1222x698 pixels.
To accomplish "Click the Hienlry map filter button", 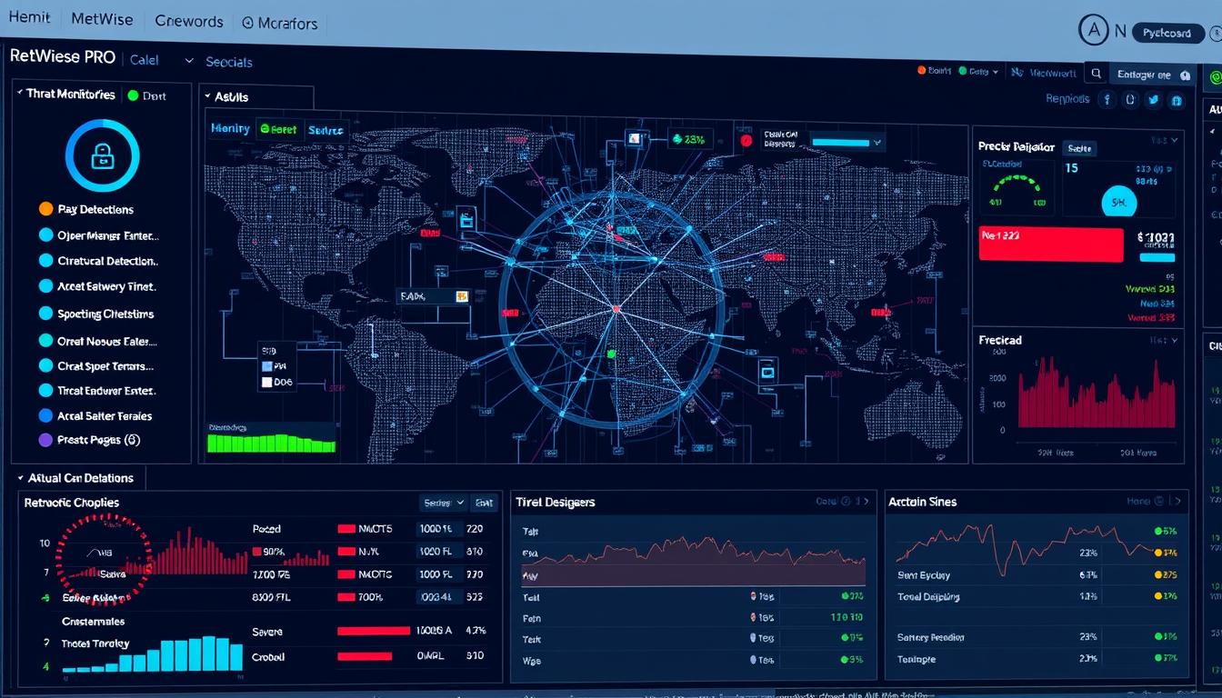I will (230, 129).
